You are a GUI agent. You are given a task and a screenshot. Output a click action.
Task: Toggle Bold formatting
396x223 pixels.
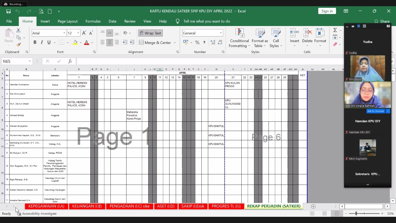(35, 42)
